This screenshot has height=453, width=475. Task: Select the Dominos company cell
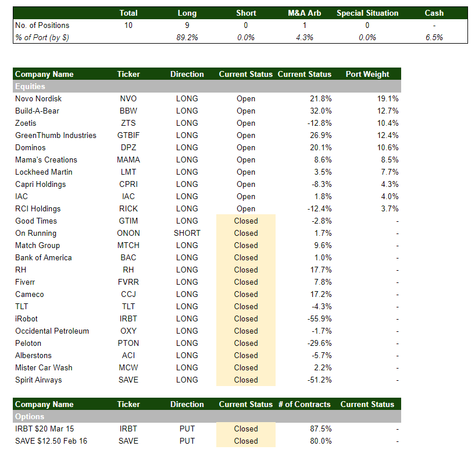click(x=30, y=147)
